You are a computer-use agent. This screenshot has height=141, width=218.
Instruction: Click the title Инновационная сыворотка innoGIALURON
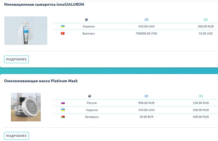(44, 4)
